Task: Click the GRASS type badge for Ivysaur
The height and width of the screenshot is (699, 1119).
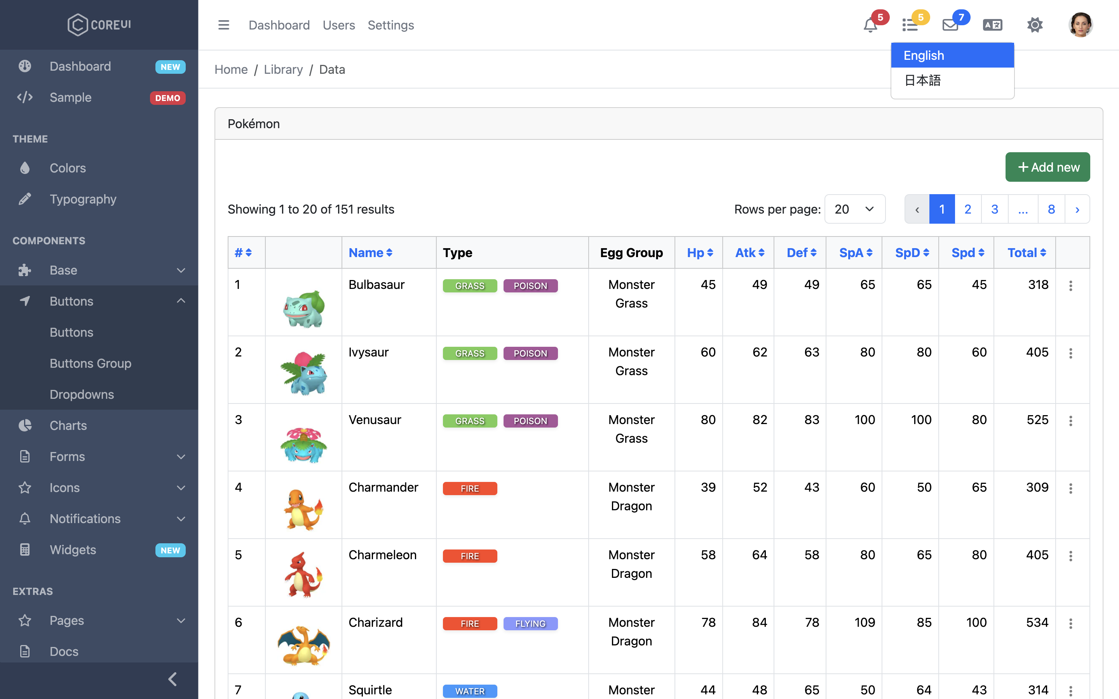Action: click(x=469, y=354)
